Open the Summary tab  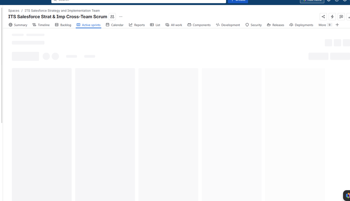(x=18, y=25)
